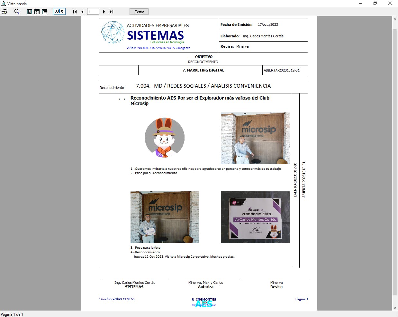Screen dimensions: 398x317
Task: Click the Cerrar button
Action: (139, 12)
